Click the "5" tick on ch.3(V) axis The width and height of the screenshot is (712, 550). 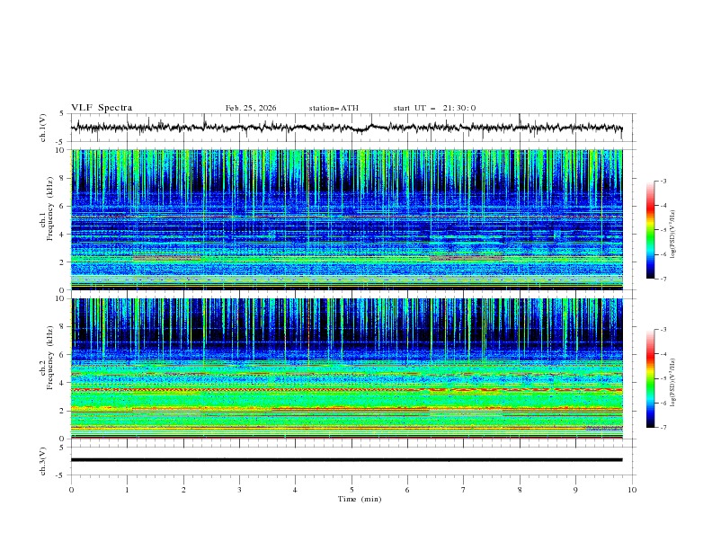(62, 448)
